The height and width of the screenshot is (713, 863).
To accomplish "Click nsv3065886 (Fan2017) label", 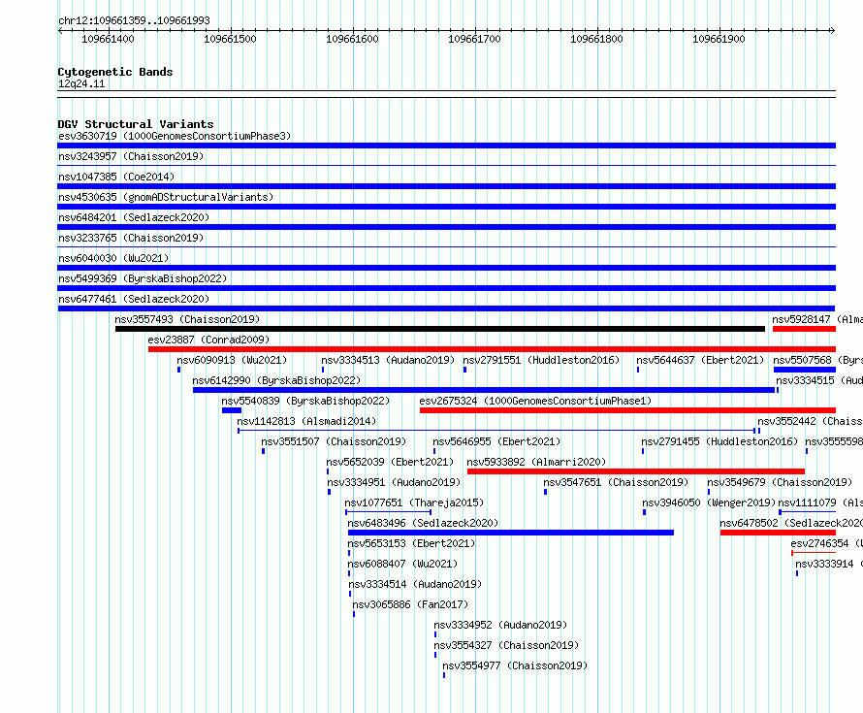I will 410,604.
